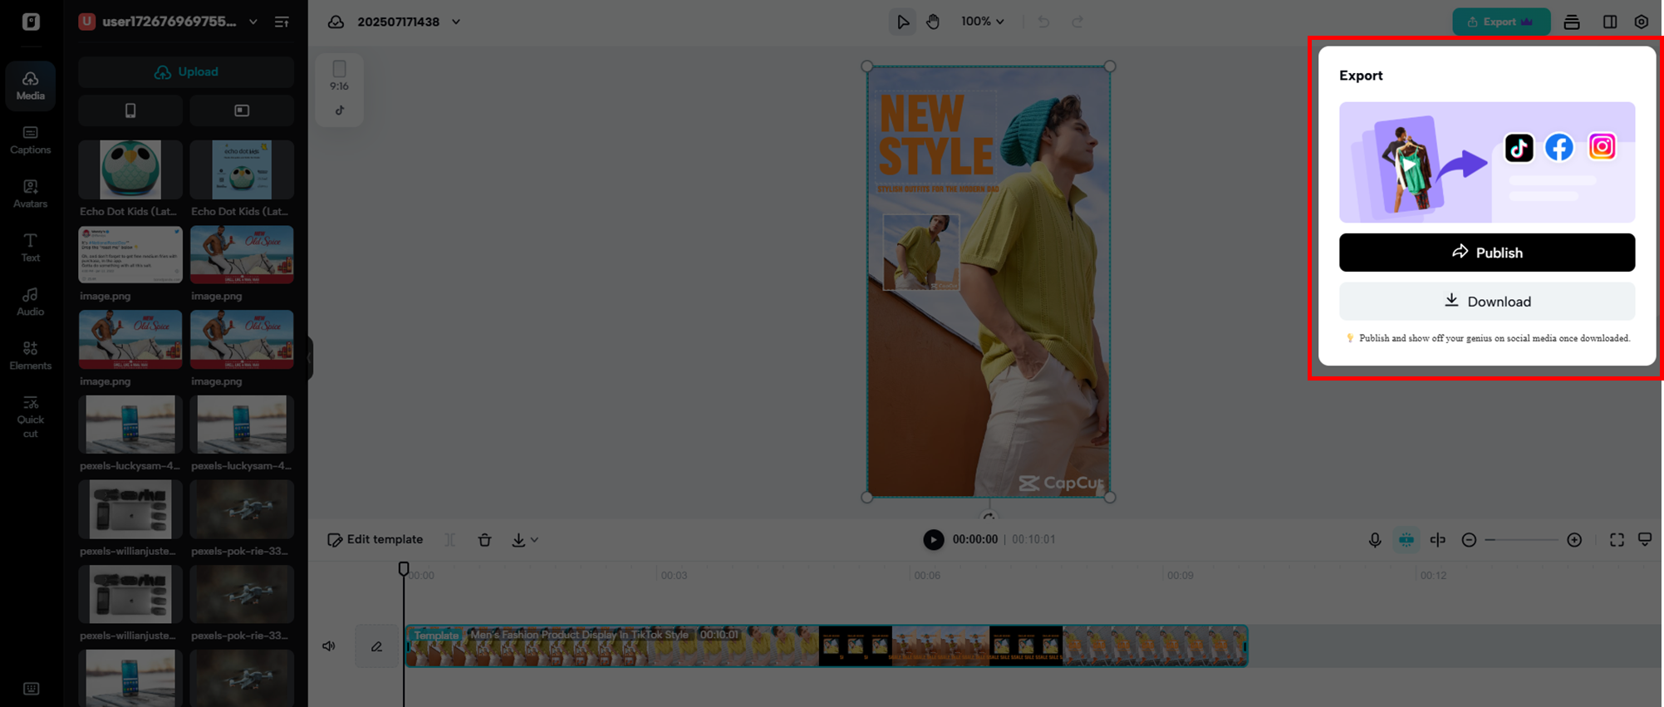Open the 100% zoom dropdown
1664x707 pixels.
[x=982, y=22]
